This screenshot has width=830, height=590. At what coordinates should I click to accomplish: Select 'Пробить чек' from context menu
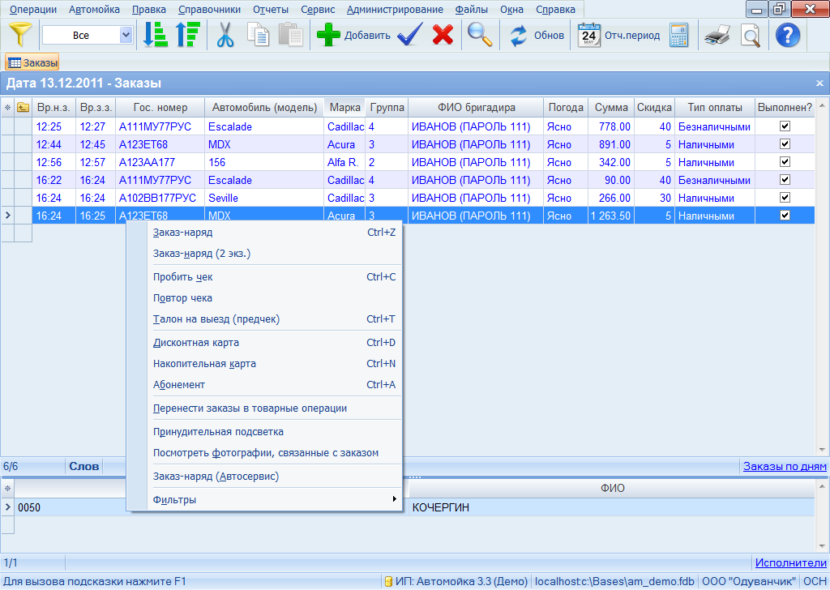click(183, 277)
